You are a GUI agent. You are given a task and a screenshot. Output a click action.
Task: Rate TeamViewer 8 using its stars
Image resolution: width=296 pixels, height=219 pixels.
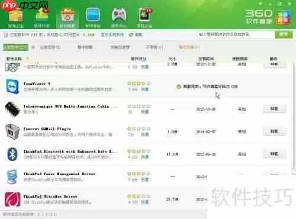(x=139, y=83)
